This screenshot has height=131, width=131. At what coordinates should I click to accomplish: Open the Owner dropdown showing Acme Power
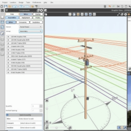coord(31,27)
